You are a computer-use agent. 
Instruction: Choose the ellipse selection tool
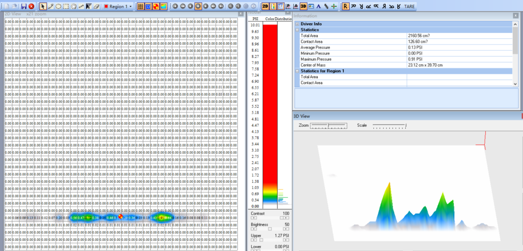pos(58,6)
